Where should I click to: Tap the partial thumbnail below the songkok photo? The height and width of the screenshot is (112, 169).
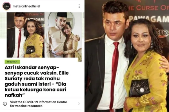[80, 60]
